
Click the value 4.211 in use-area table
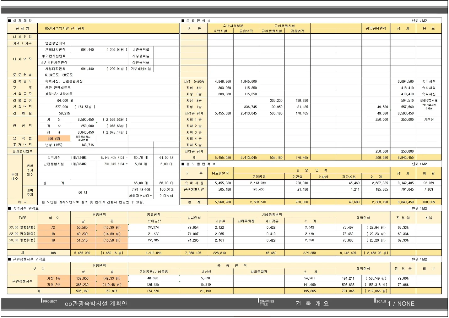[355, 190]
